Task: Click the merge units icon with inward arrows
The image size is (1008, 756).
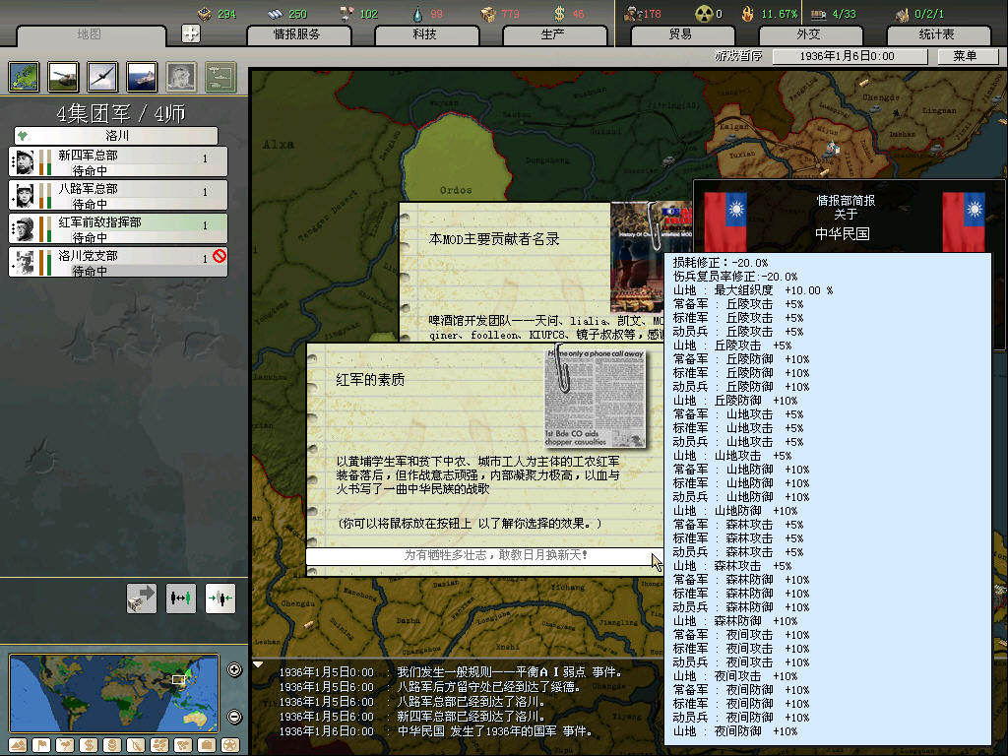Action: click(x=220, y=598)
